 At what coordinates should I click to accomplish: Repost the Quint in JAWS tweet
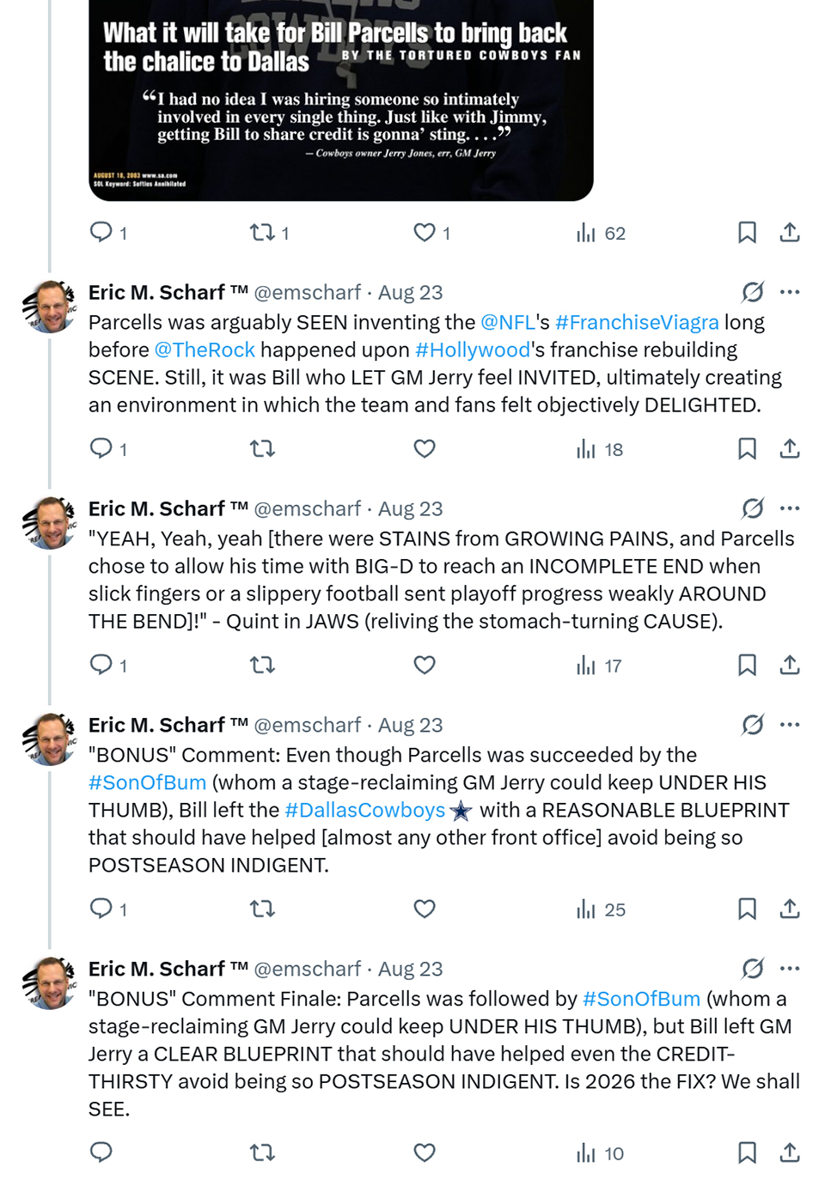tap(262, 665)
